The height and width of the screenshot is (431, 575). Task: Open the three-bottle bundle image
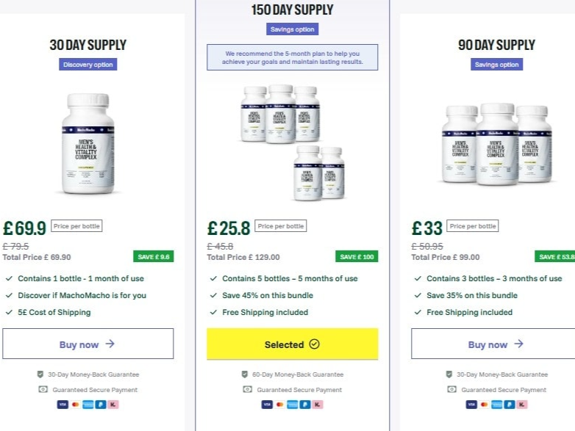(x=496, y=144)
